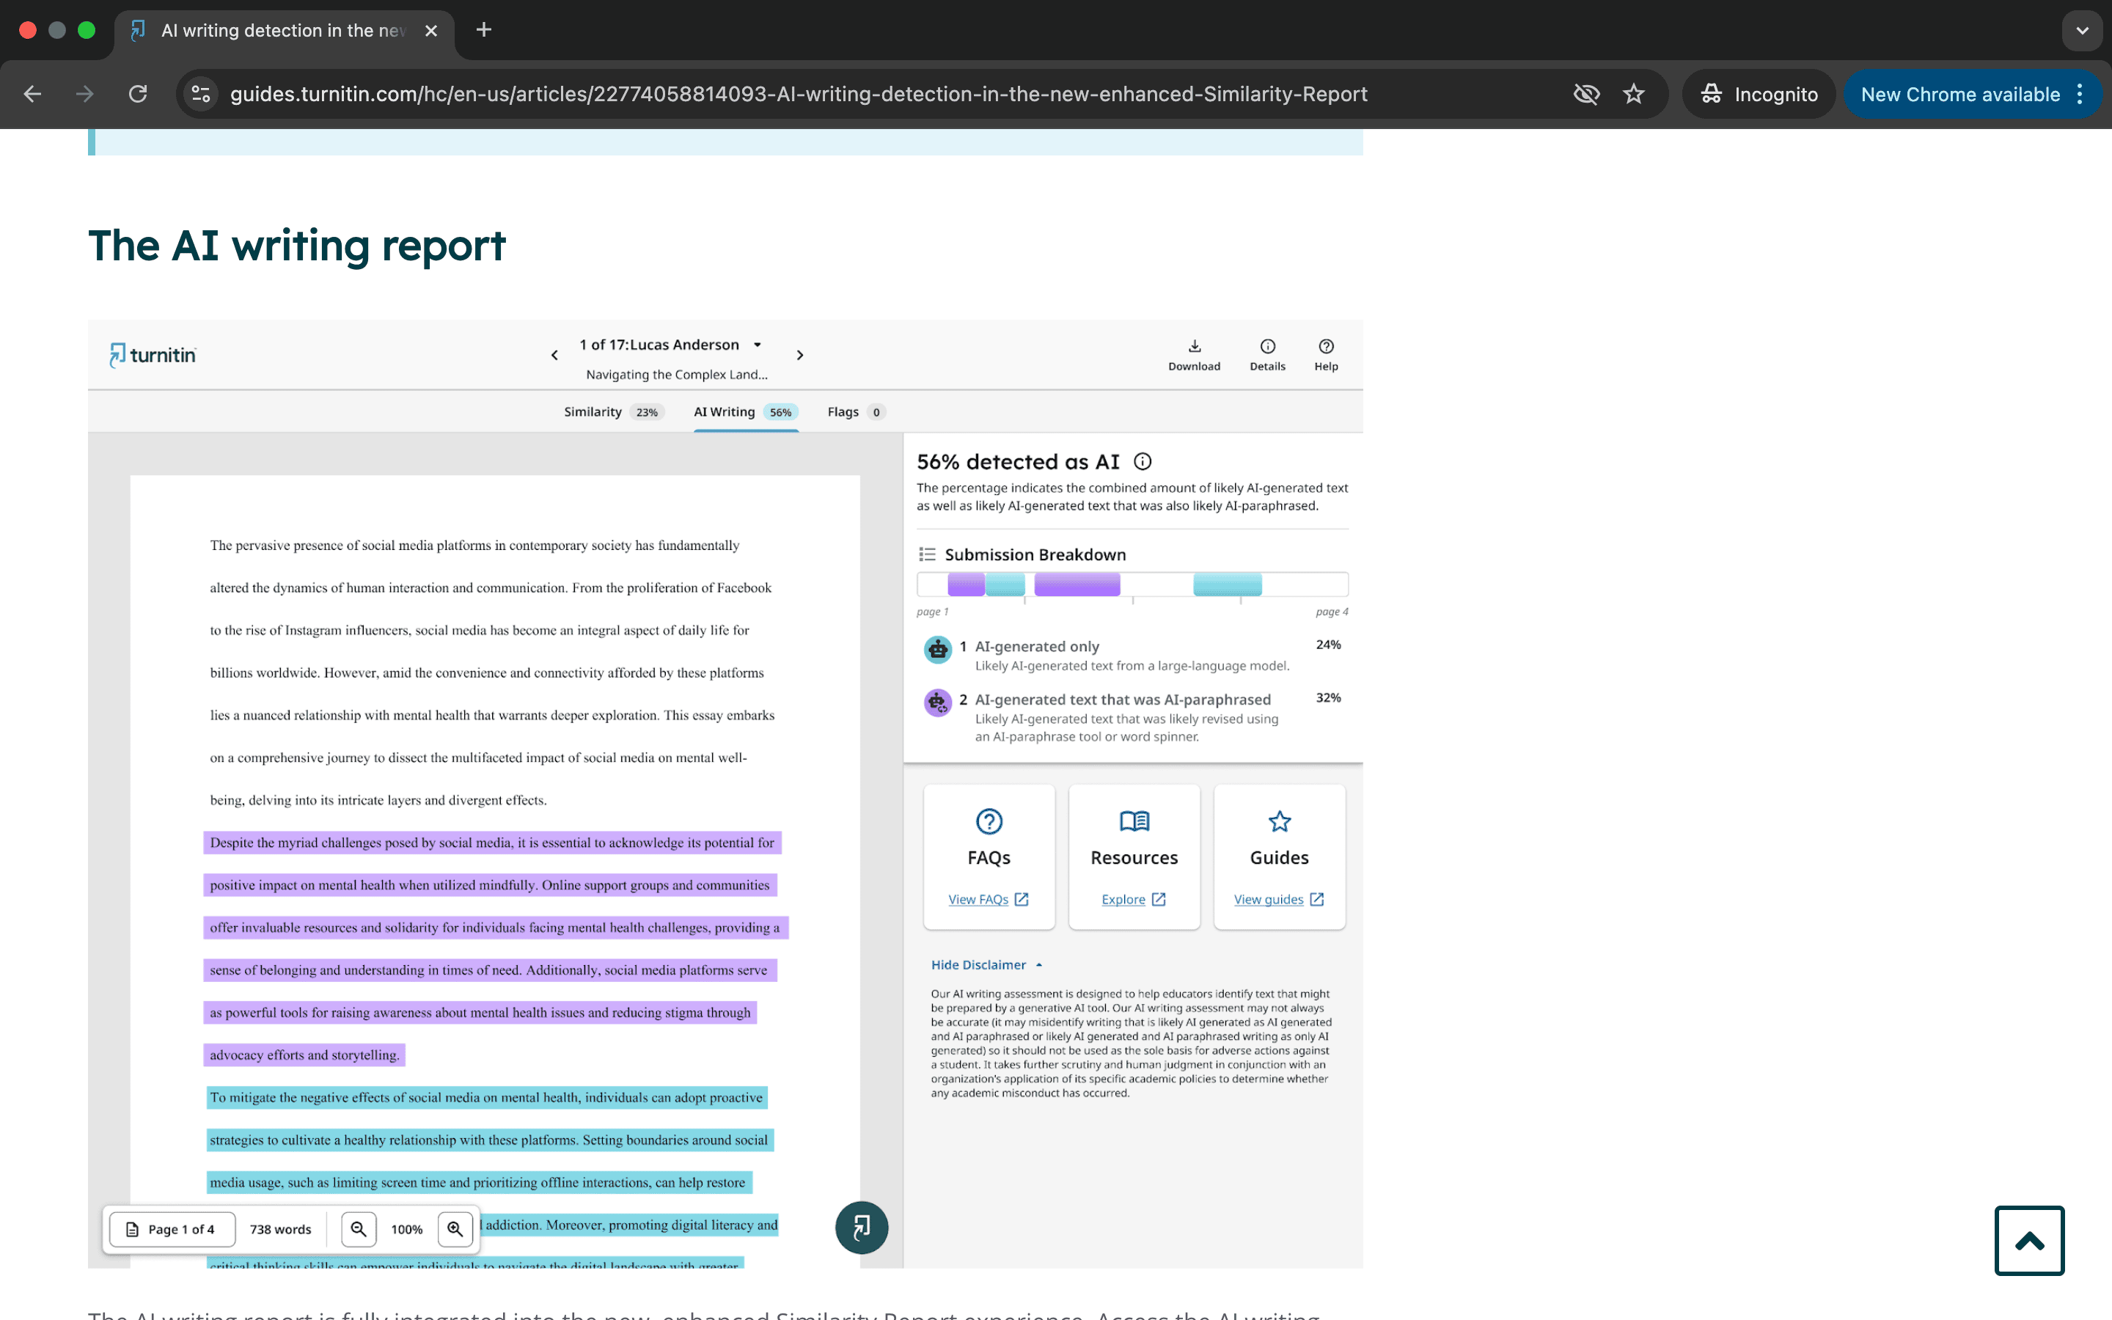Click the last cyan segment in breakdown bar
The image size is (2112, 1320).
coord(1227,584)
